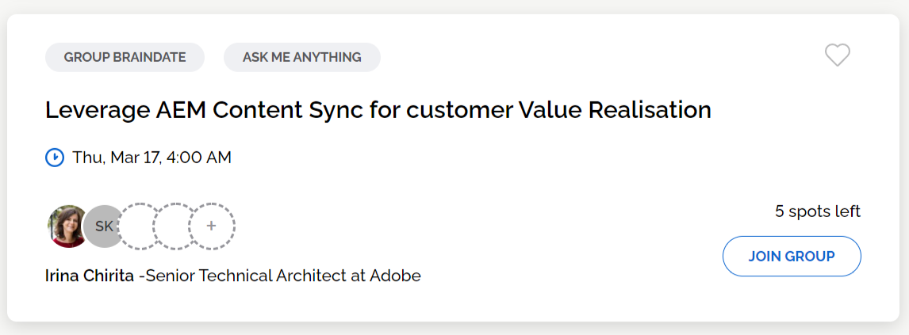Click the number 5 in spots left

point(780,211)
